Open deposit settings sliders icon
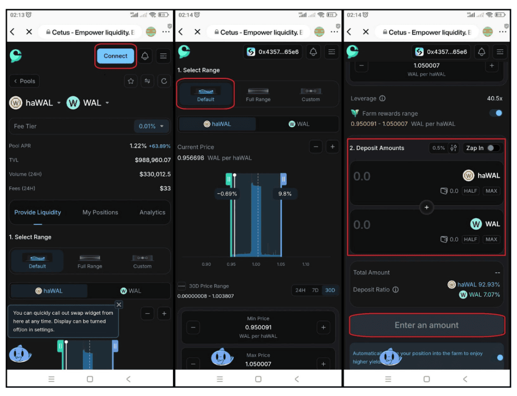Viewport: 517px width, 396px height. (454, 148)
